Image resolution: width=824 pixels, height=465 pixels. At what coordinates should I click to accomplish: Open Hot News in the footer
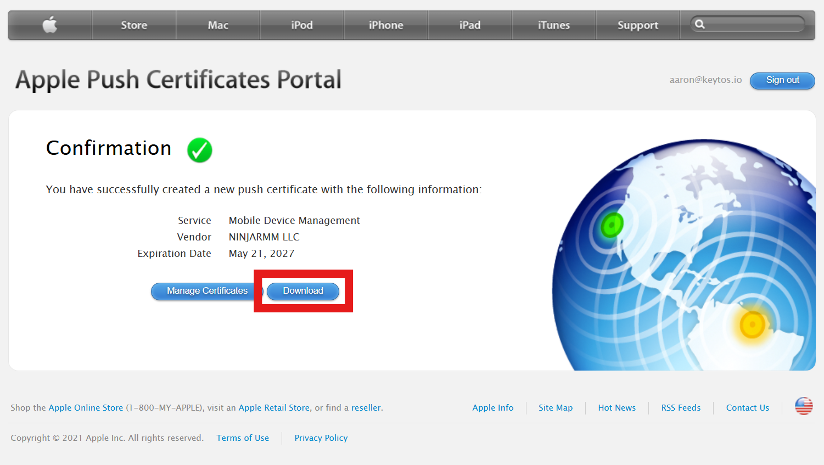coord(617,408)
